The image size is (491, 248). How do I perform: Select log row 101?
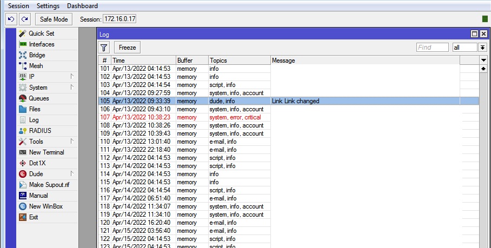[x=288, y=69]
